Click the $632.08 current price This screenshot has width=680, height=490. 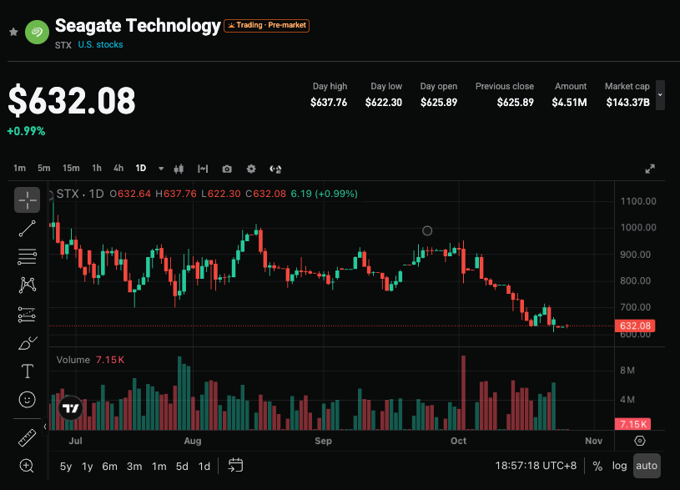[72, 101]
